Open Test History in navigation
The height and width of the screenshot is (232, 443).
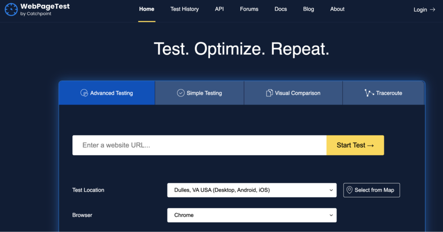[x=184, y=9]
